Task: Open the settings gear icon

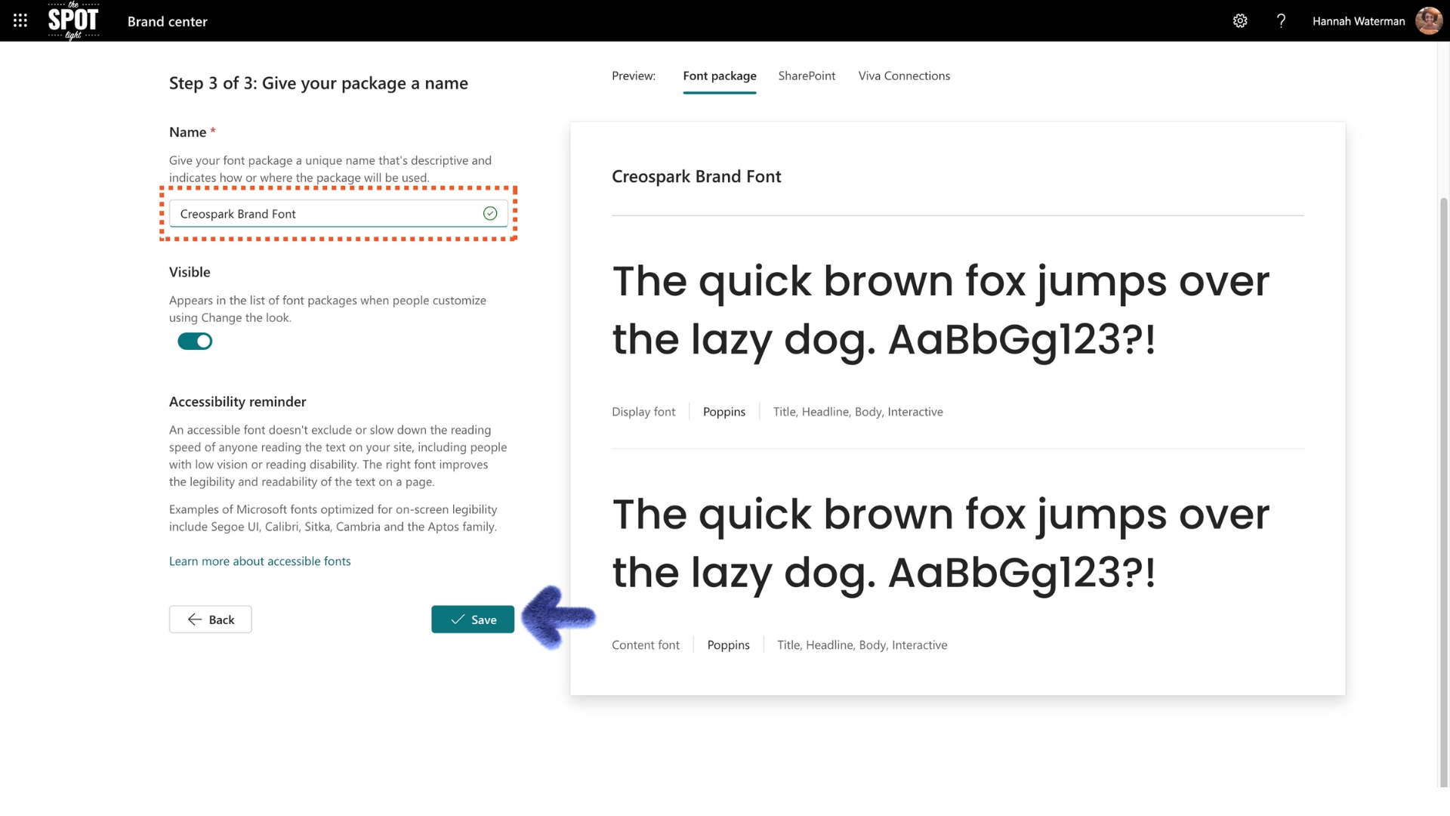Action: 1240,20
